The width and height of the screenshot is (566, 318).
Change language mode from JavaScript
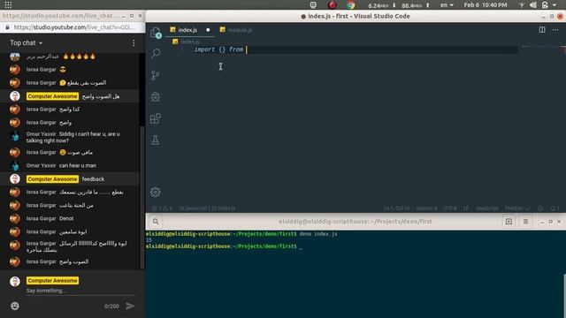click(486, 208)
